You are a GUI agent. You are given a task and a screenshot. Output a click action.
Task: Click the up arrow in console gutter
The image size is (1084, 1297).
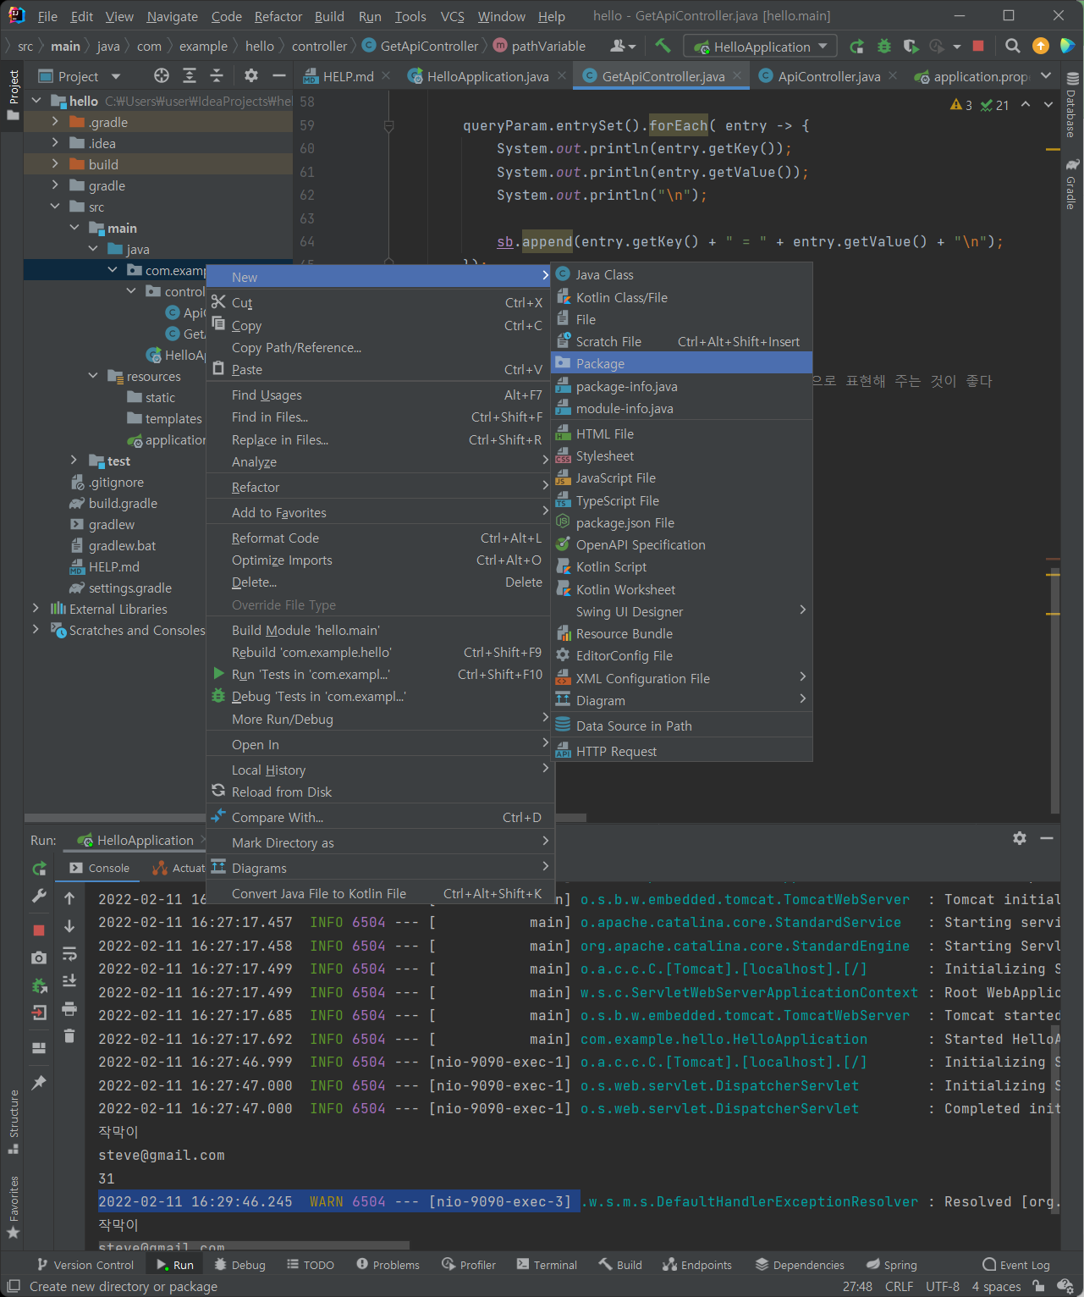pyautogui.click(x=69, y=898)
